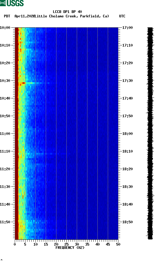Click the 18:50 UTC time label
The image size is (163, 263).
[128, 222]
